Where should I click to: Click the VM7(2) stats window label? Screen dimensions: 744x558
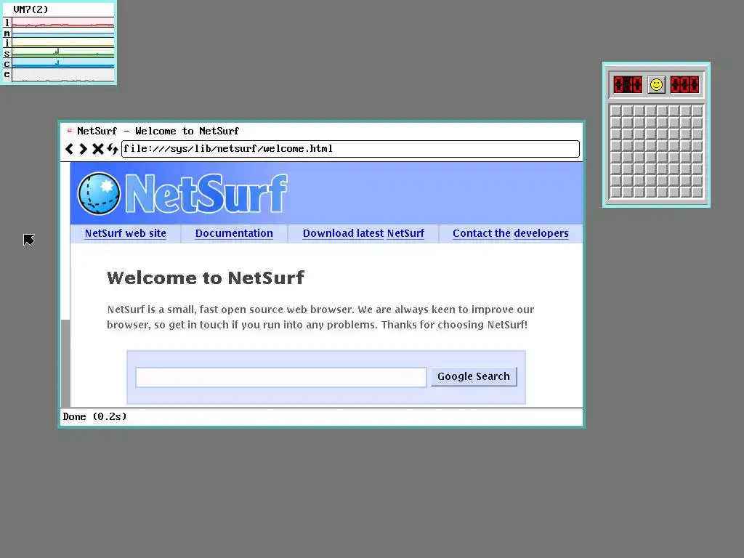[31, 9]
